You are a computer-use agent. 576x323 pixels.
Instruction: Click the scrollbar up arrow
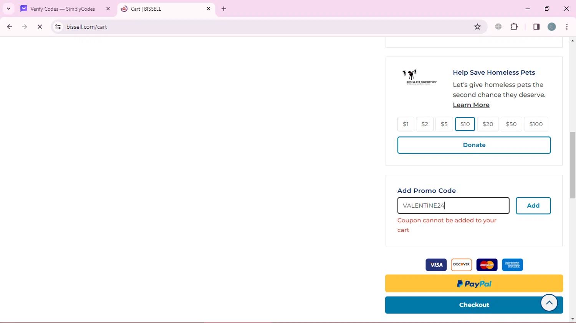(x=573, y=41)
